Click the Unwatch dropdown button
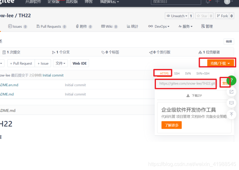 [177, 16]
